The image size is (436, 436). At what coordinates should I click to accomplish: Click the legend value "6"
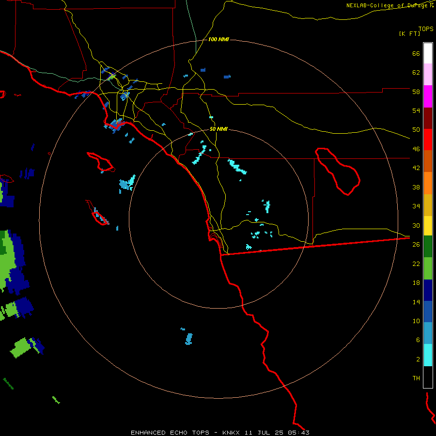pos(418,340)
